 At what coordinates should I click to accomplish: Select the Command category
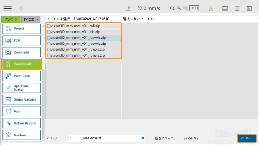click(22, 52)
